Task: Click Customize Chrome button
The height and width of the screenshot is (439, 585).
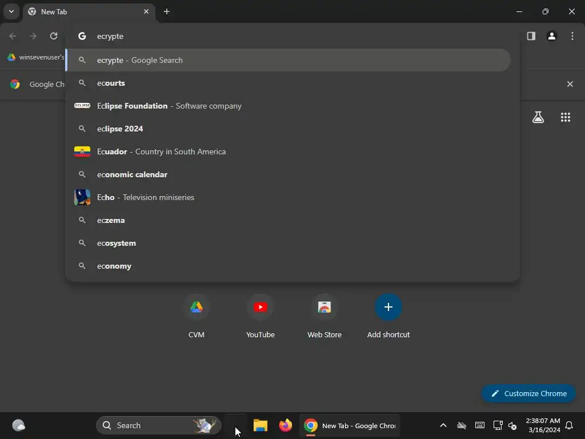Action: pyautogui.click(x=528, y=393)
